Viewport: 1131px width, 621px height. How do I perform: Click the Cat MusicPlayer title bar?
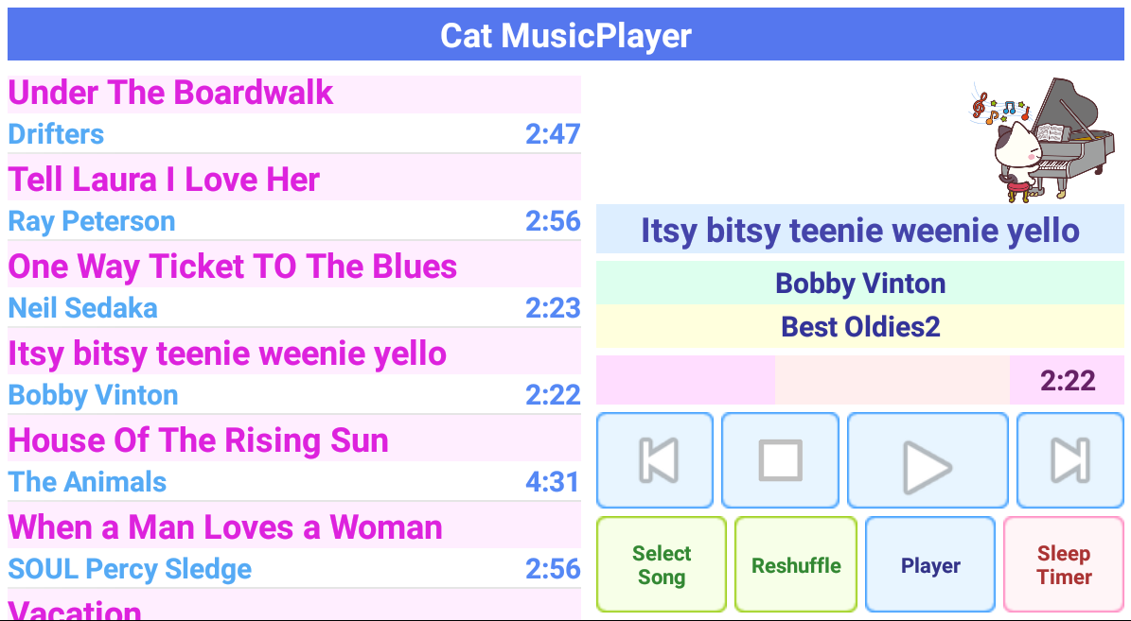click(x=565, y=35)
